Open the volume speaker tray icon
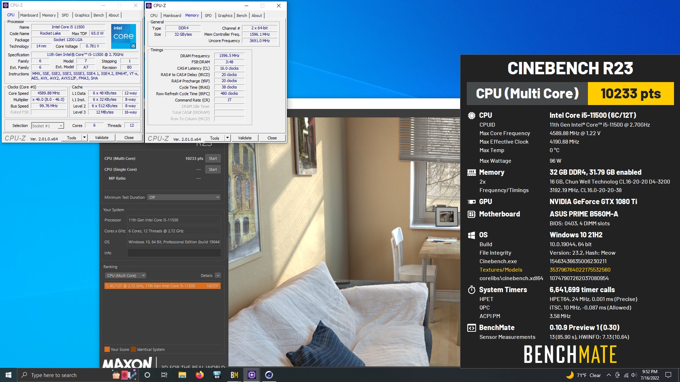The image size is (680, 382). (x=634, y=375)
